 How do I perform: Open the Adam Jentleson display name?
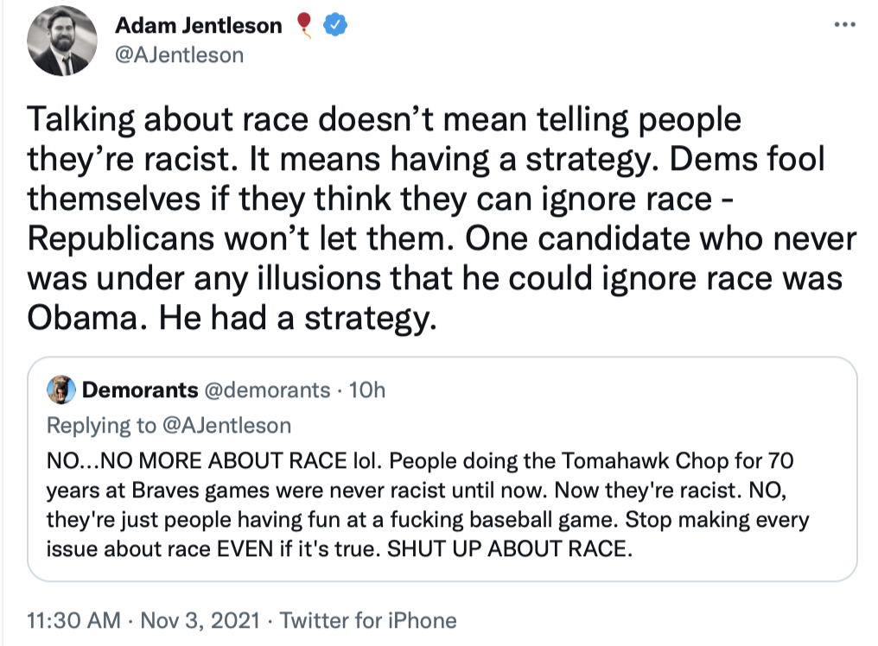(199, 27)
